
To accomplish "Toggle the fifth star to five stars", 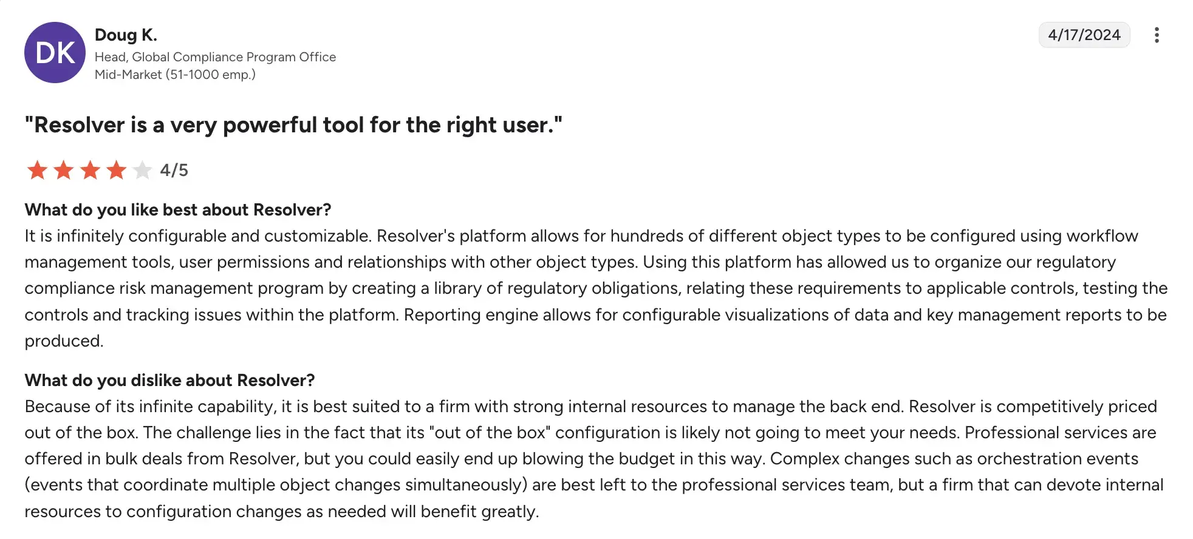I will pos(143,171).
